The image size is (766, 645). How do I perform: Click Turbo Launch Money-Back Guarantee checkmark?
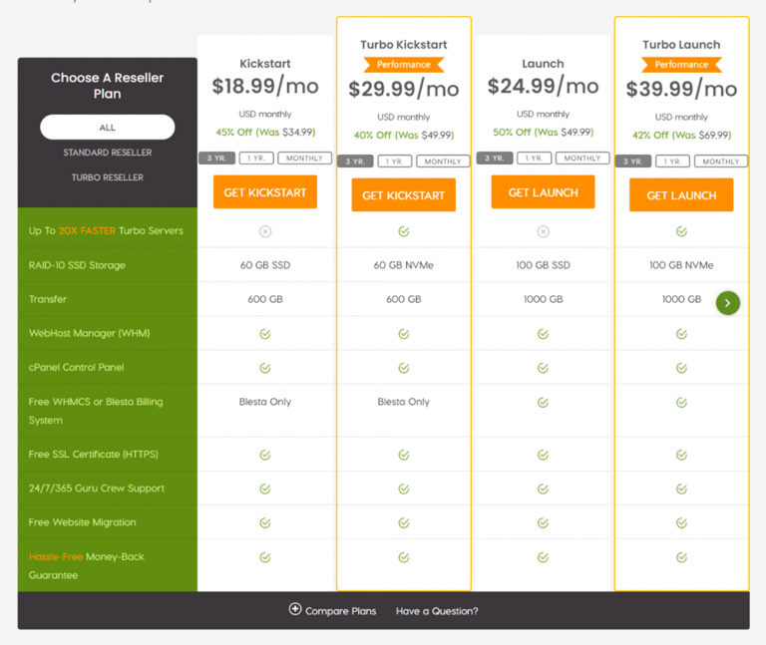681,557
